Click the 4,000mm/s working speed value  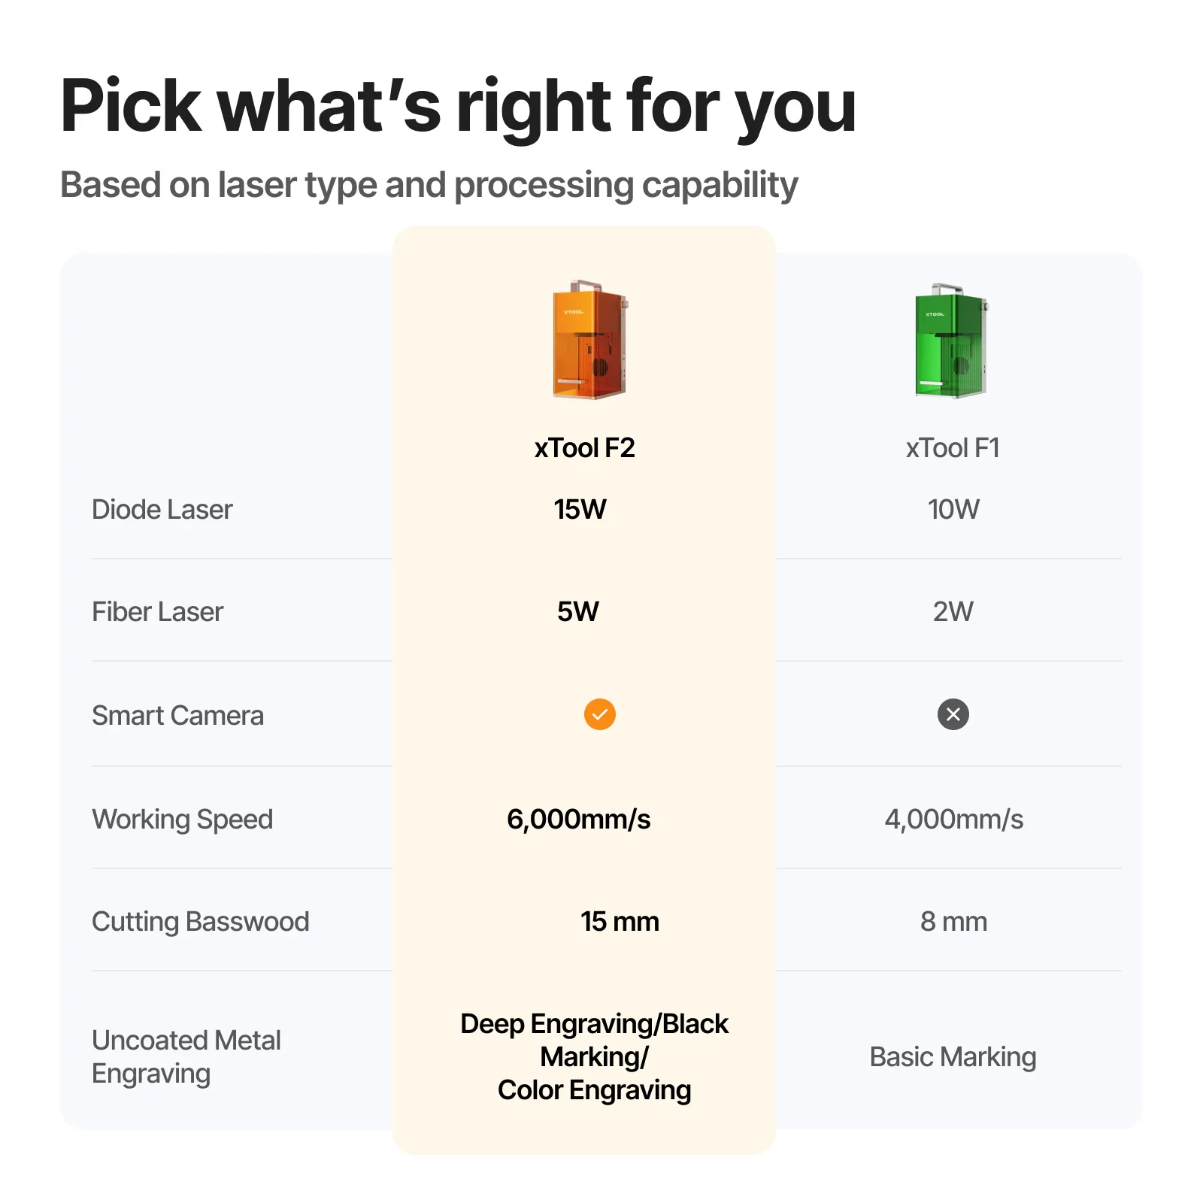[x=953, y=819]
